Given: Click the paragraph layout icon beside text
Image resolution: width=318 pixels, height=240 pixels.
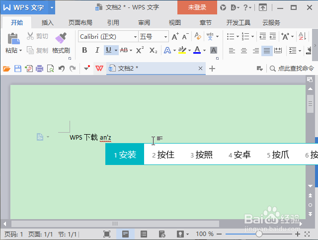Looking at the screenshot, I should [x=40, y=137].
